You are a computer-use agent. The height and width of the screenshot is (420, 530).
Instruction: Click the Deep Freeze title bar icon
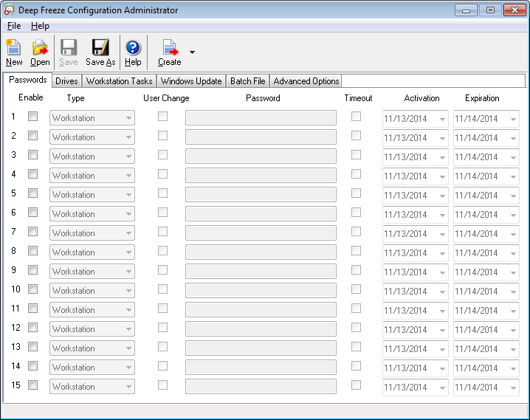(10, 10)
